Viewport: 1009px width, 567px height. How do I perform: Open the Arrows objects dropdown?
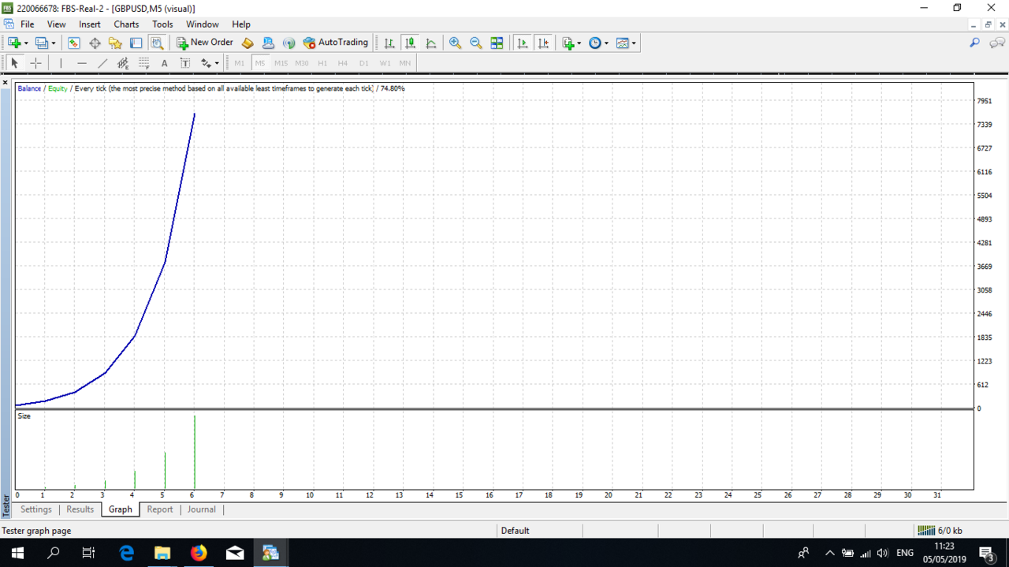click(217, 64)
